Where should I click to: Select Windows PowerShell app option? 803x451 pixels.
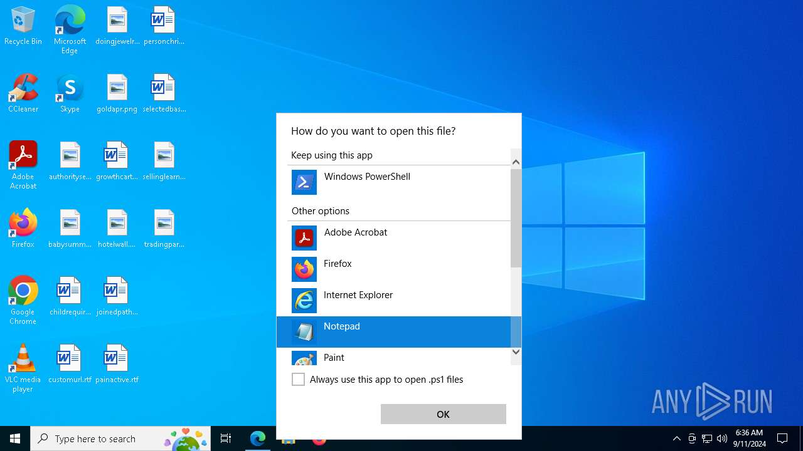click(393, 182)
